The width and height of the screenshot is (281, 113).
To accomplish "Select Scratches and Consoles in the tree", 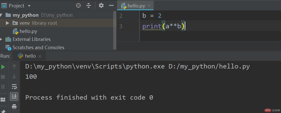I will [x=38, y=48].
